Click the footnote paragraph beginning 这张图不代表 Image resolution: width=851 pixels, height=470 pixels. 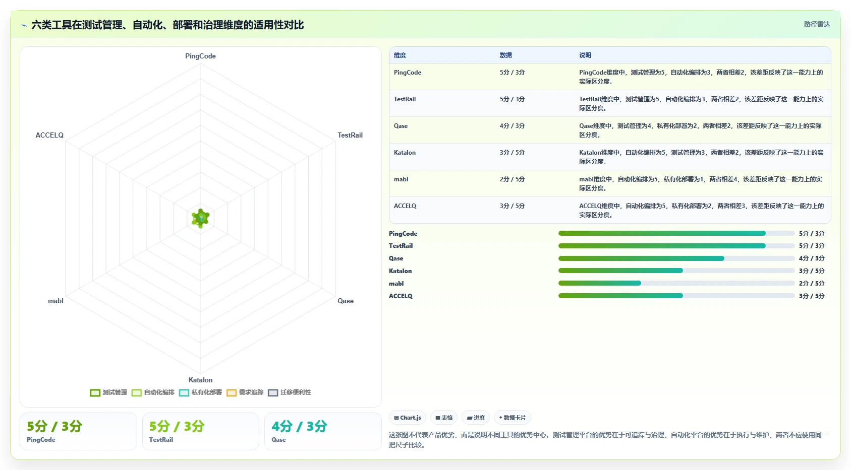(608, 440)
